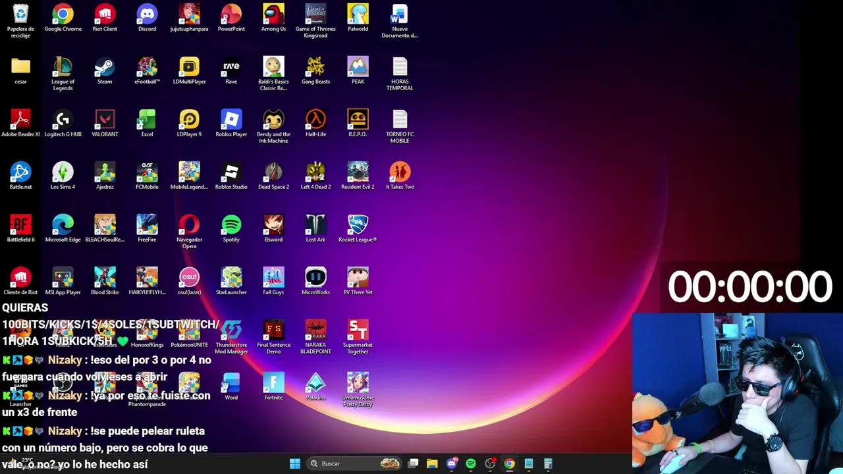Select the Bendy and the Ink Machine icon

[x=273, y=126]
